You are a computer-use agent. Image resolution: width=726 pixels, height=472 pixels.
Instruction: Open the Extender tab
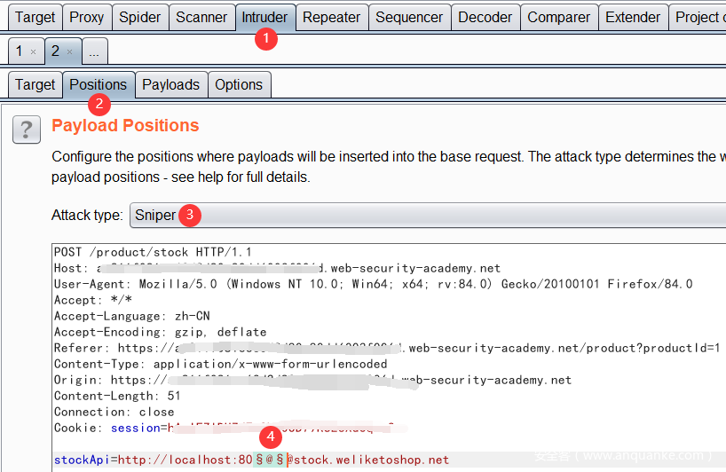pyautogui.click(x=633, y=18)
